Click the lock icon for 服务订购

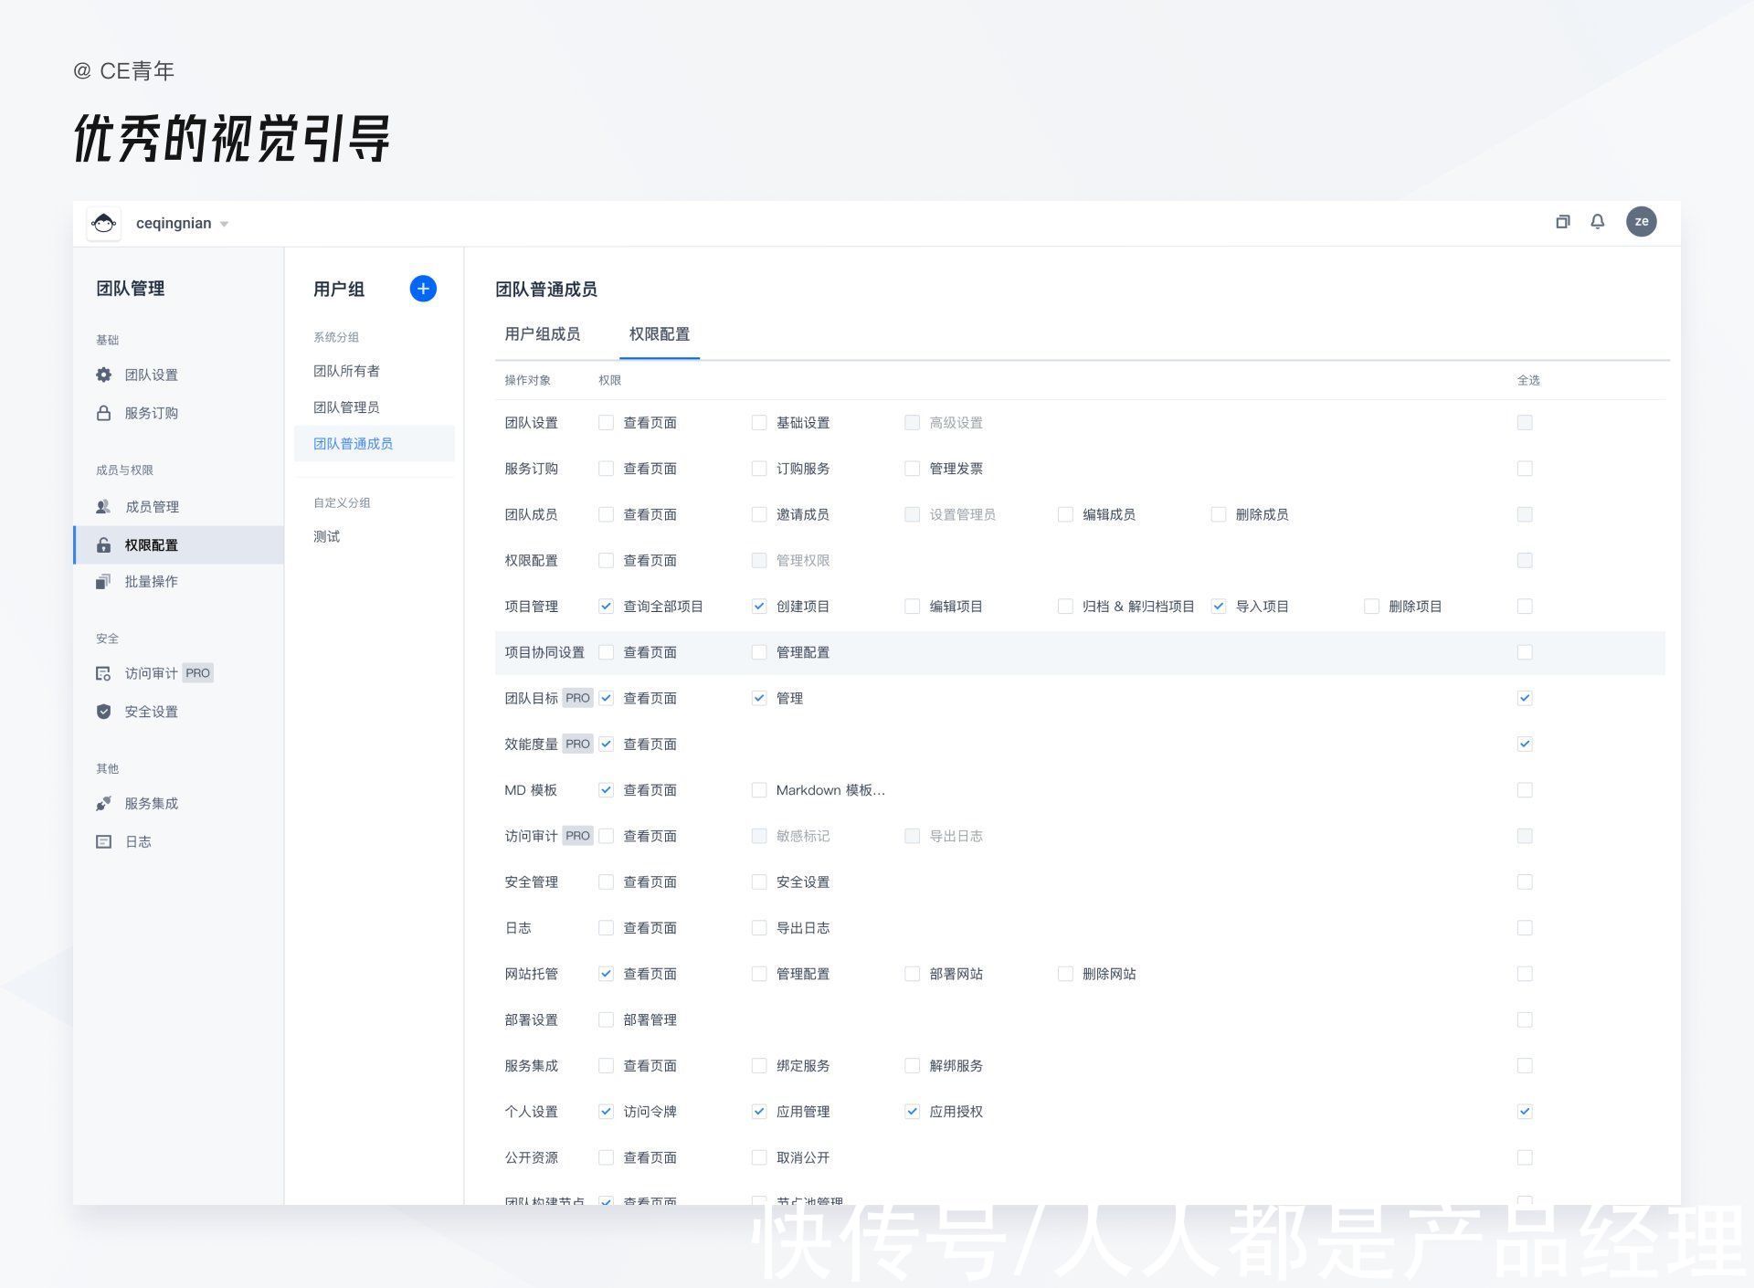pos(104,413)
